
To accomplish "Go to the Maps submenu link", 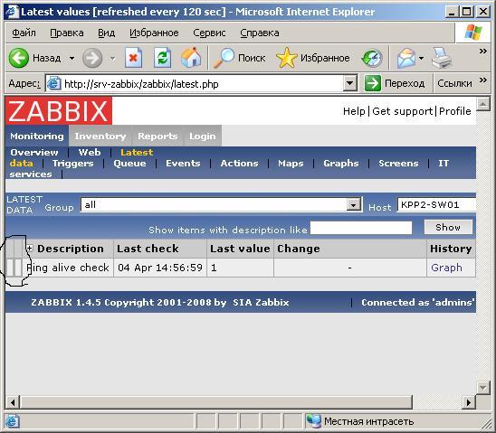I will coord(291,164).
